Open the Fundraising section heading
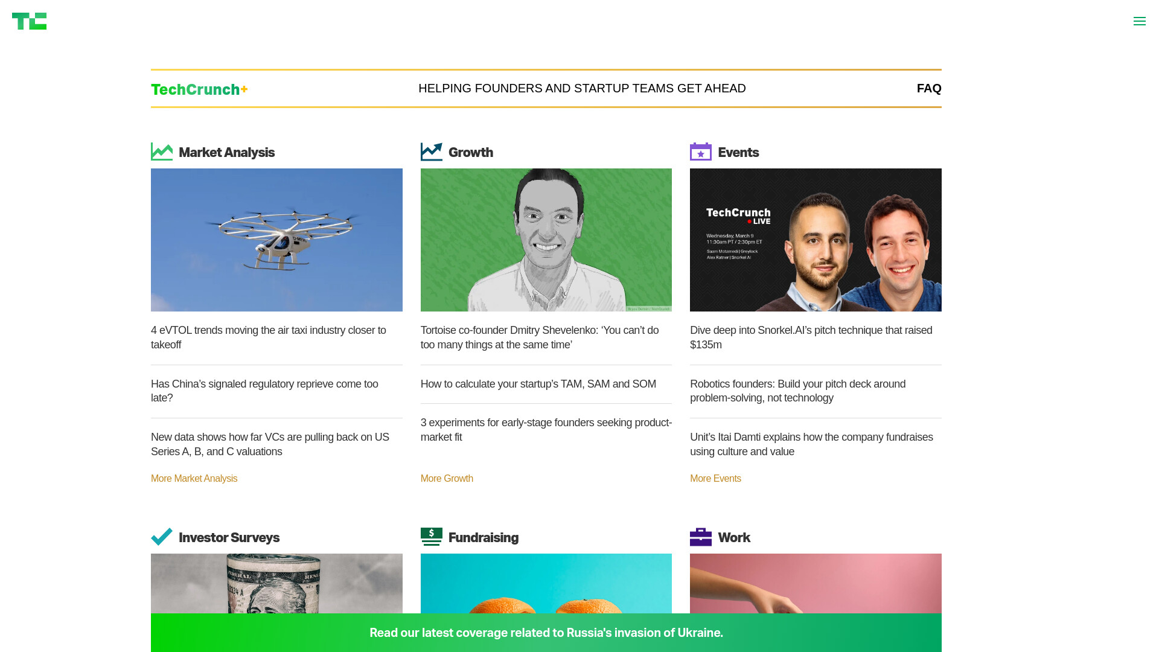 pos(484,538)
